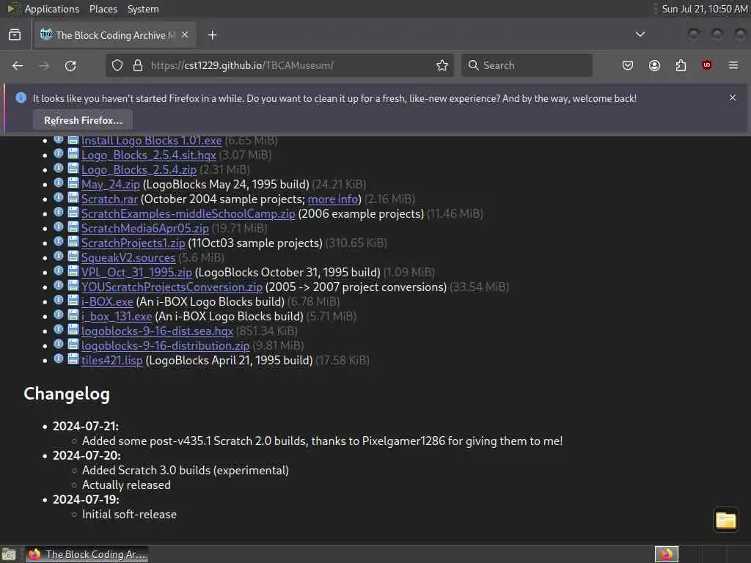Click disk icon beside logoblocks-9-16-distribution.zip
Screen dimensions: 751x563
point(73,345)
